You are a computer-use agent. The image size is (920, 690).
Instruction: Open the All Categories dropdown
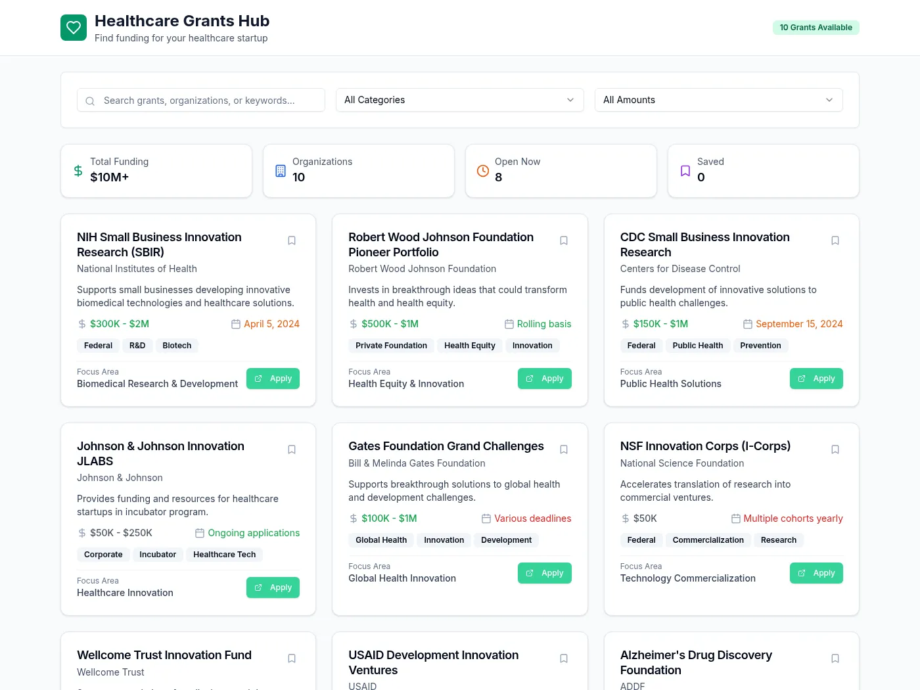click(x=460, y=100)
